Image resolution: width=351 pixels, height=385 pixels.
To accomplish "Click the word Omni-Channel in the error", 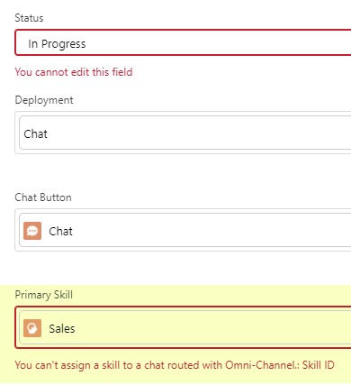I will 260,365.
